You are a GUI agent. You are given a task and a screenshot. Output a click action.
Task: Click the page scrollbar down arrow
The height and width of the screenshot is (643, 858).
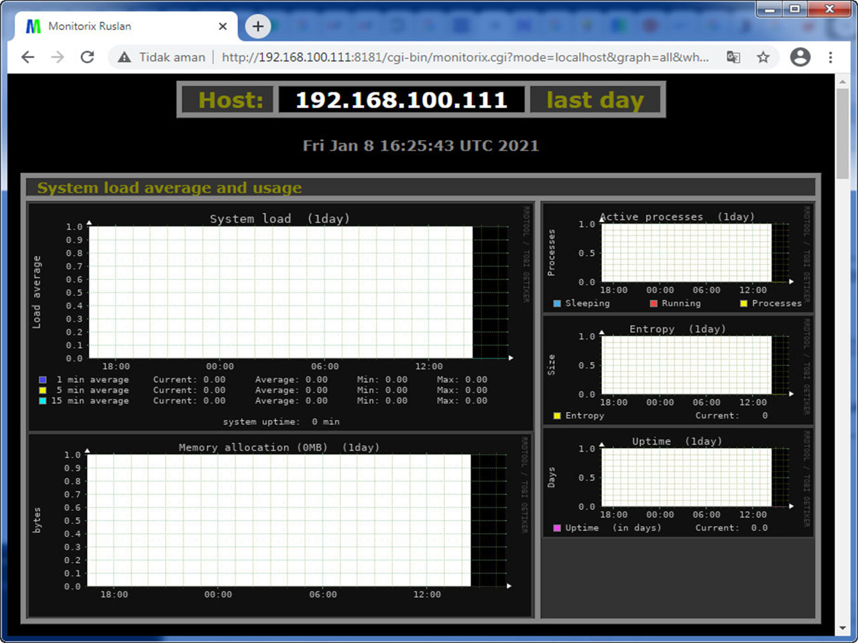coord(843,628)
